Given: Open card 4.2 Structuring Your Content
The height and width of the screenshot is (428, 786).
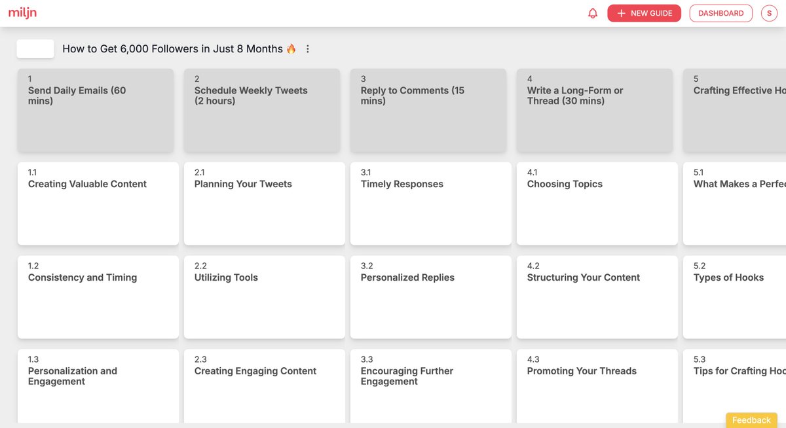Looking at the screenshot, I should pyautogui.click(x=597, y=297).
